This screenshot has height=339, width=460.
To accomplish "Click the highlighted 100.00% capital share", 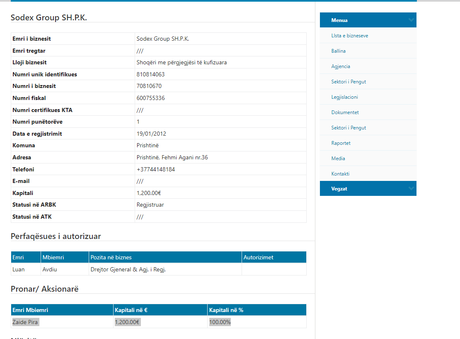I will click(220, 322).
